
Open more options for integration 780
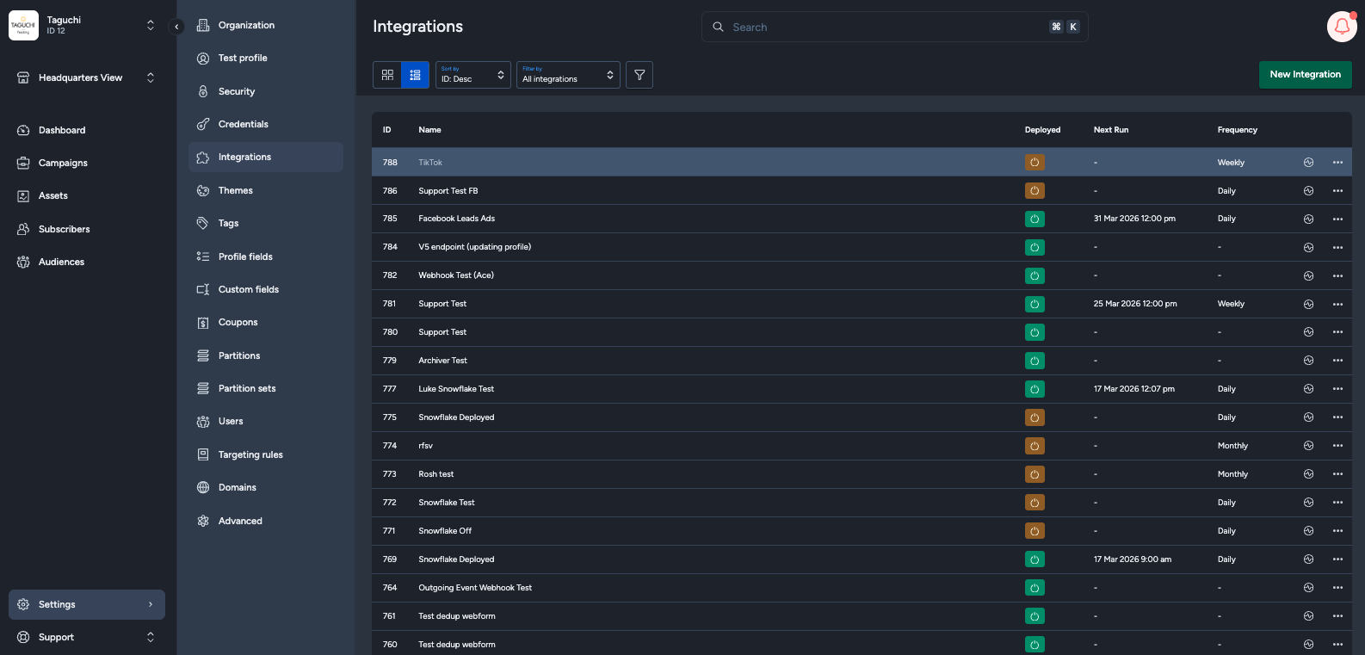click(x=1337, y=332)
